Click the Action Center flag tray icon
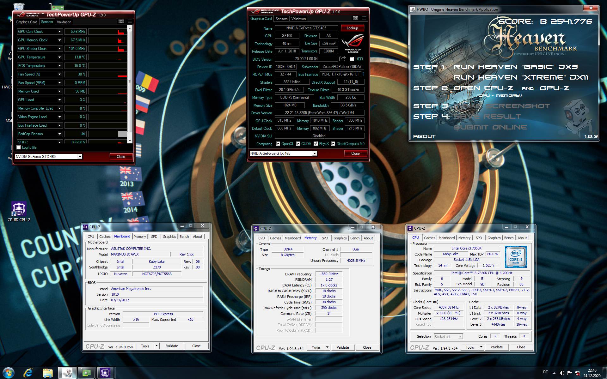This screenshot has height=379, width=607. tap(570, 373)
